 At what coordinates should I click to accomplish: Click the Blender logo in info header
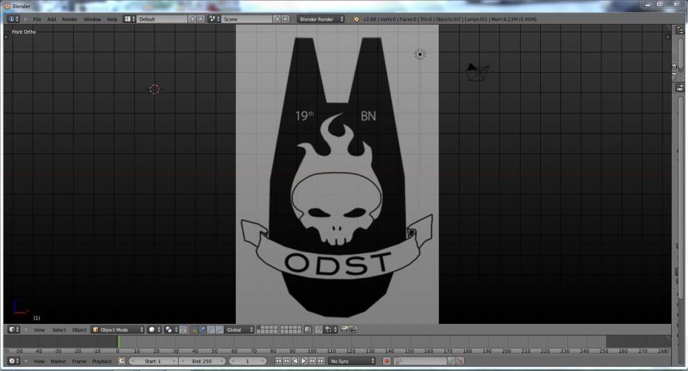coord(356,19)
